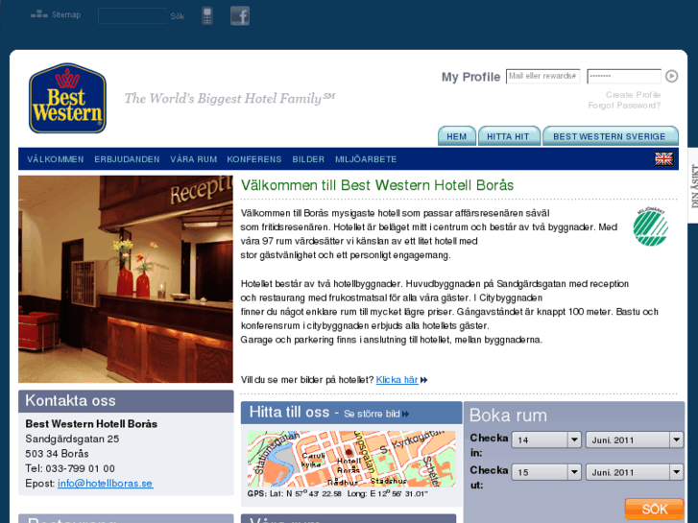Open check-out month dropdown Juni. 2011
Screen dimensions: 698x523
635,472
